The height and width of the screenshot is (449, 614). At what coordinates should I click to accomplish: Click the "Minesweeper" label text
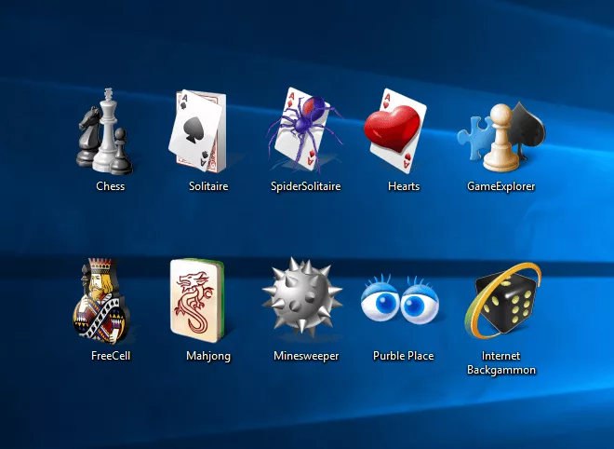pyautogui.click(x=306, y=356)
